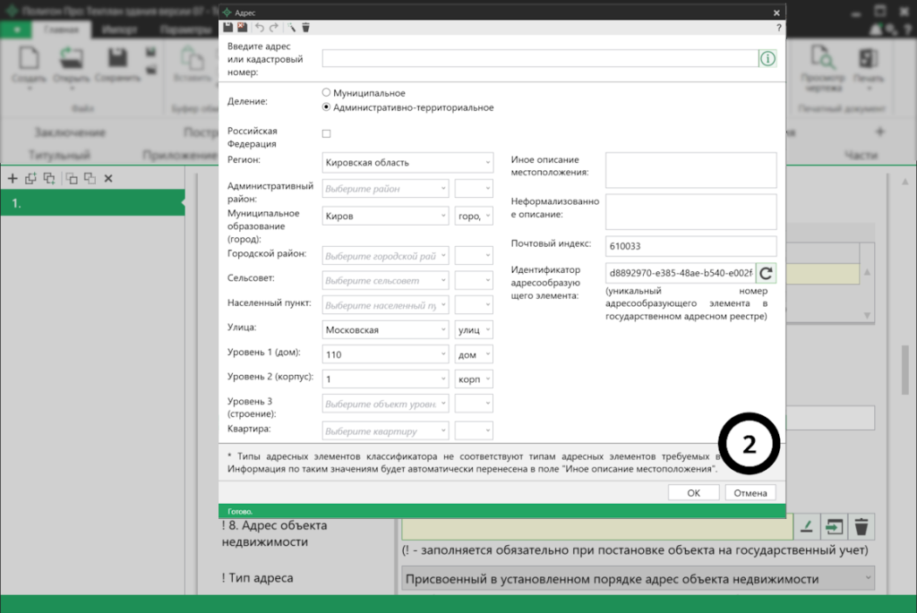
Task: Select the Административно-территориальное division option
Action: pyautogui.click(x=327, y=107)
